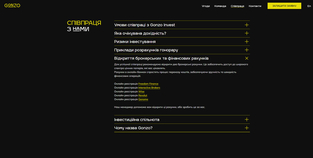
Task: Click the plus icon beside "Інвестиційна спільнота"
Action: [x=246, y=119]
